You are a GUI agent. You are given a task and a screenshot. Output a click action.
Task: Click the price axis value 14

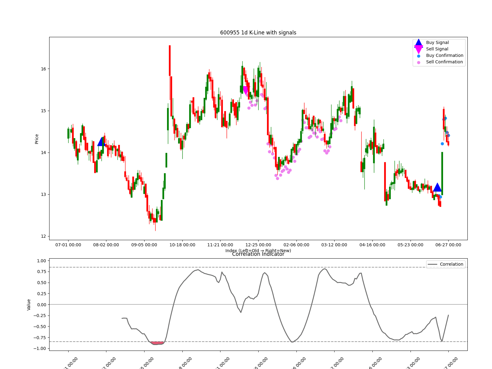43,153
